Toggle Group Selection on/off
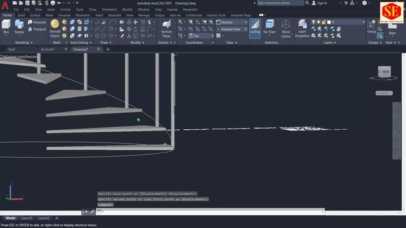The image size is (406, 228). (380, 35)
